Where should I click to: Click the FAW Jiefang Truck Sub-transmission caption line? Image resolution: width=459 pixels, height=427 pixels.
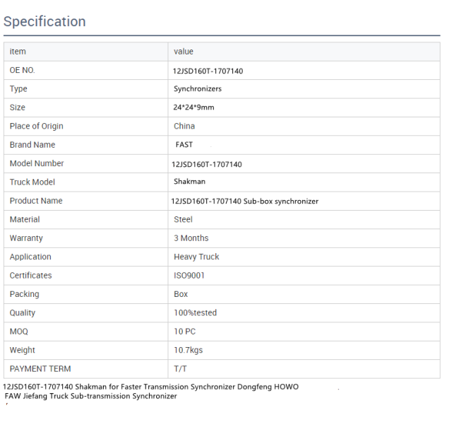tap(91, 396)
